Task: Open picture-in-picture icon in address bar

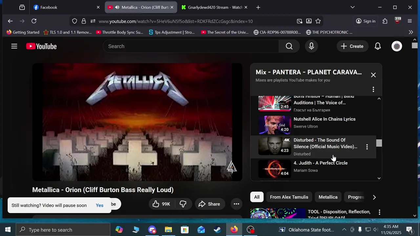Action: [x=300, y=21]
